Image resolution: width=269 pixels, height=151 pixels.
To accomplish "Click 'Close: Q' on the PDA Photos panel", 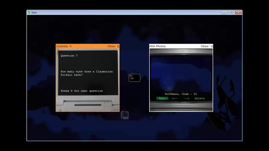I will coord(206,46).
